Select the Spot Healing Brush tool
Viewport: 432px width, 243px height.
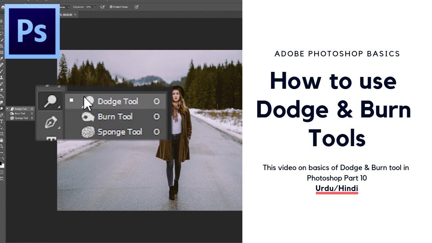pos(2,65)
